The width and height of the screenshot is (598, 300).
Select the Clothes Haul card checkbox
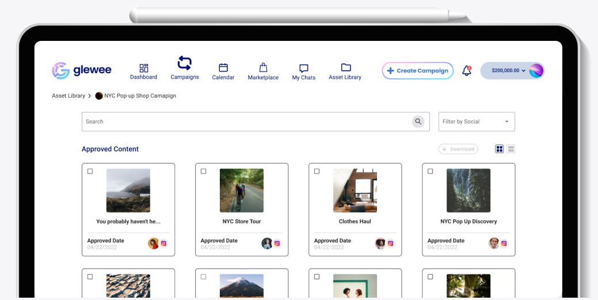[x=317, y=172]
